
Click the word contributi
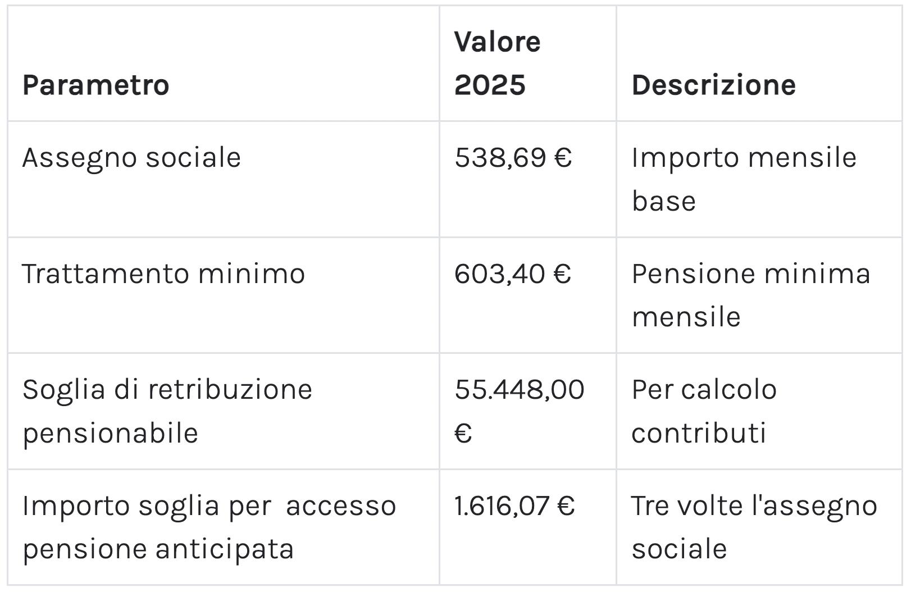click(699, 433)
